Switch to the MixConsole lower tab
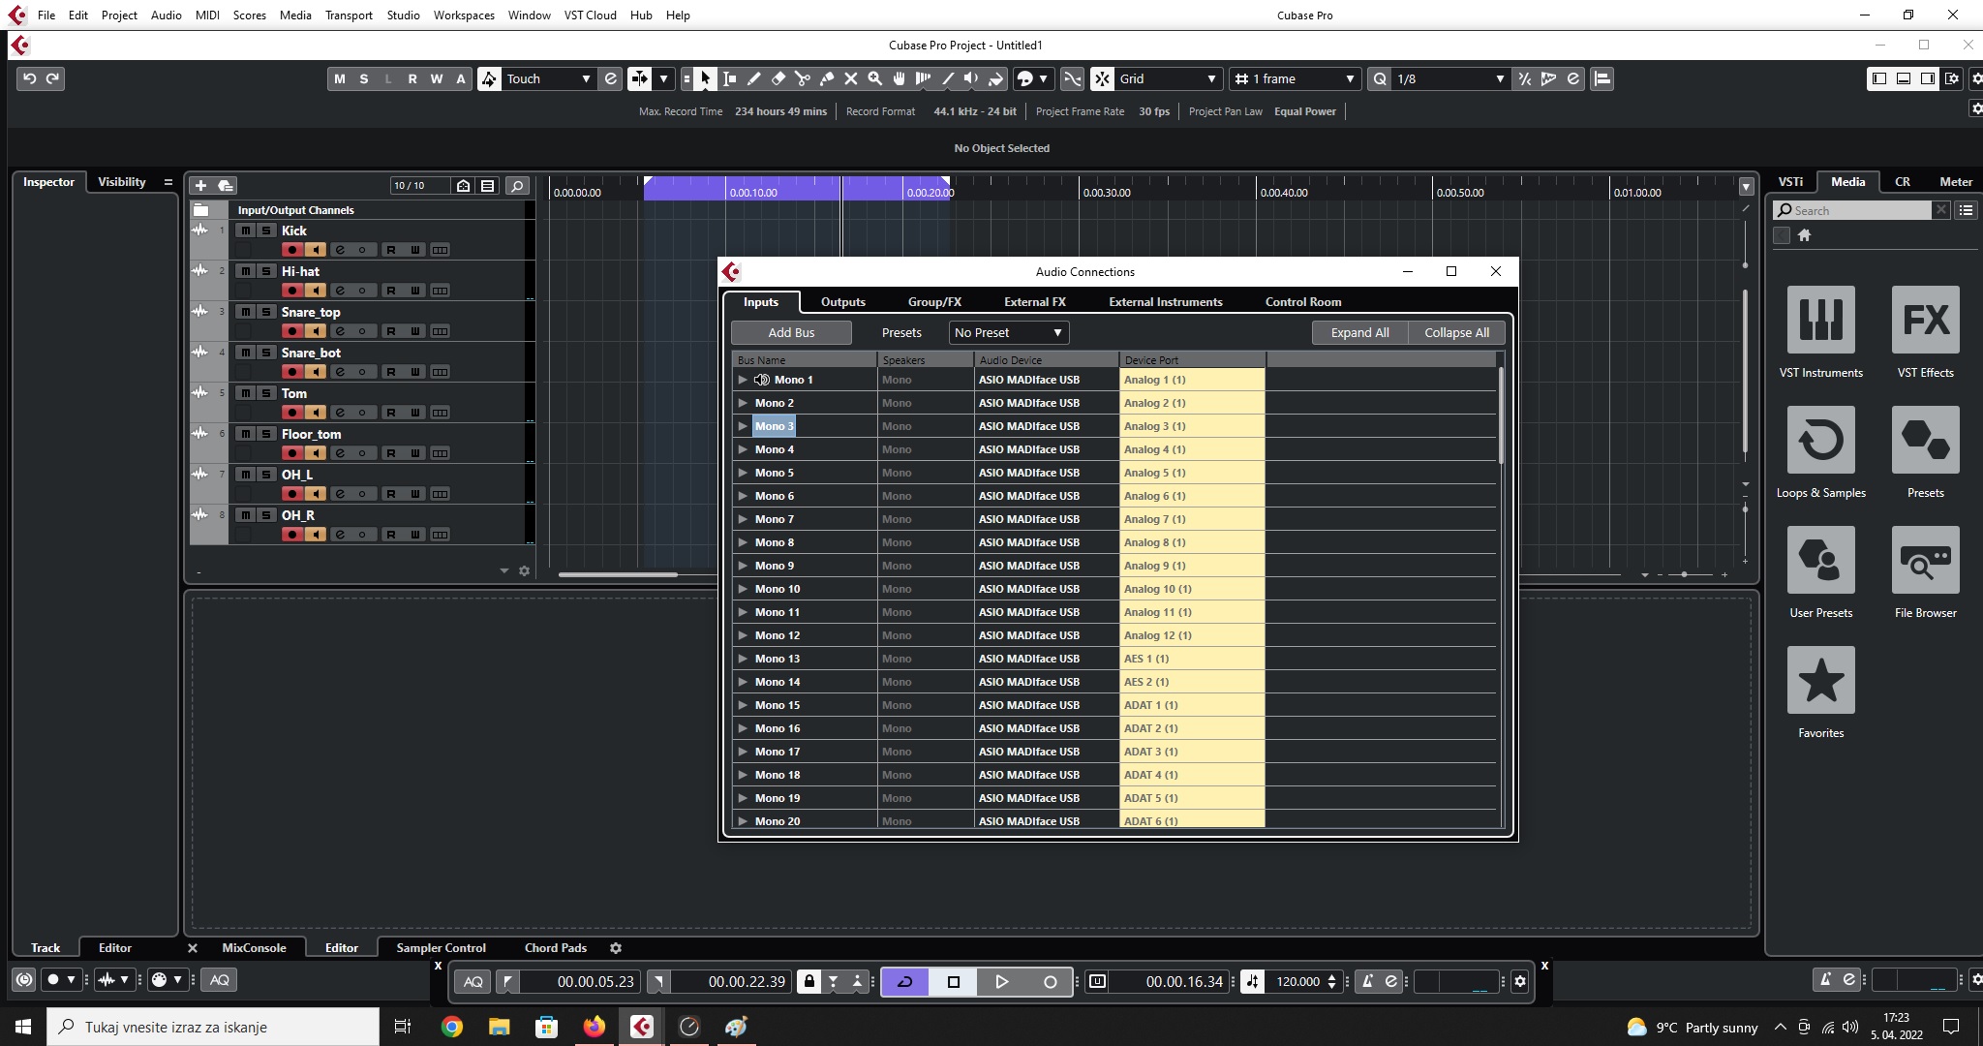 pyautogui.click(x=254, y=947)
